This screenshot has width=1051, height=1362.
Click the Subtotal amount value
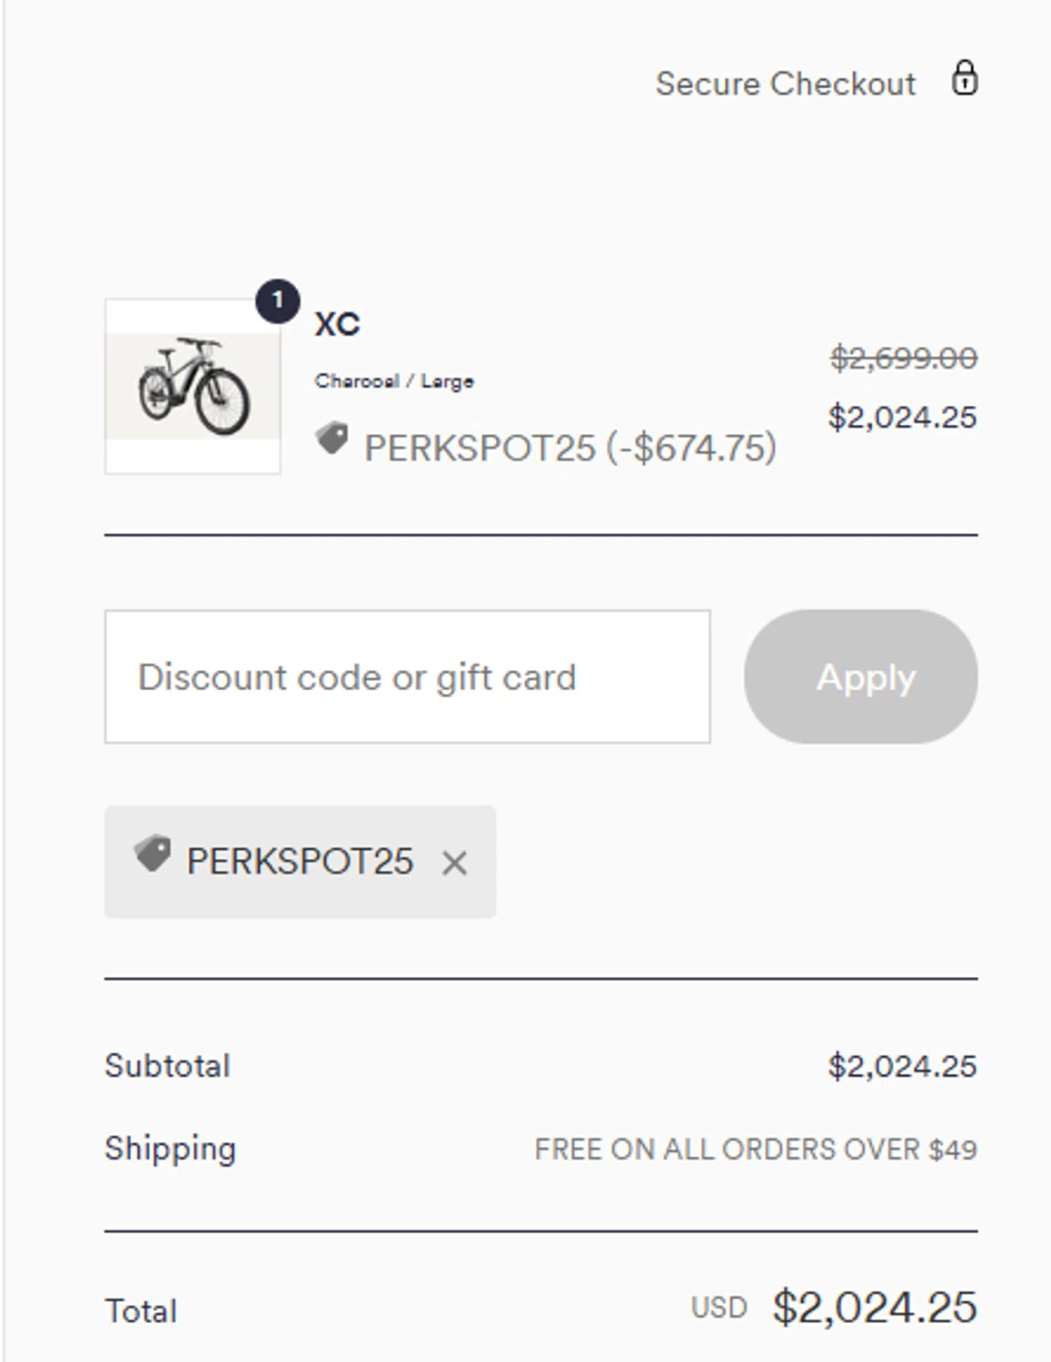(x=902, y=1066)
